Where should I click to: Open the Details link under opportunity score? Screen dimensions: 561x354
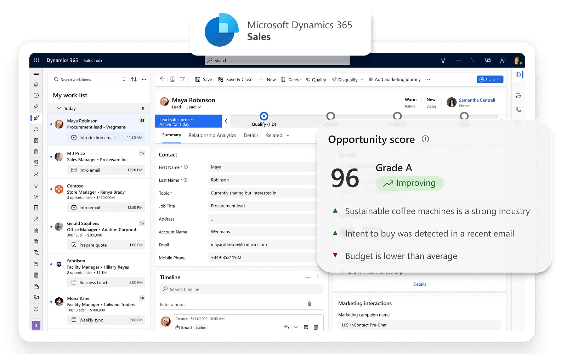[x=420, y=284]
